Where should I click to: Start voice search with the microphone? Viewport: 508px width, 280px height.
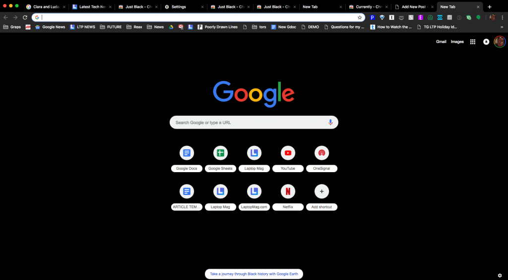click(x=330, y=122)
